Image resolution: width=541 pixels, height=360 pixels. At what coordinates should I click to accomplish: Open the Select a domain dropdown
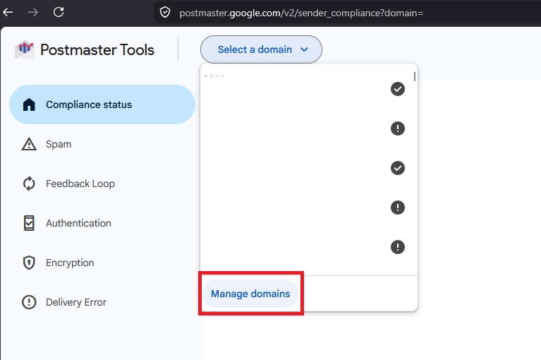pos(261,49)
